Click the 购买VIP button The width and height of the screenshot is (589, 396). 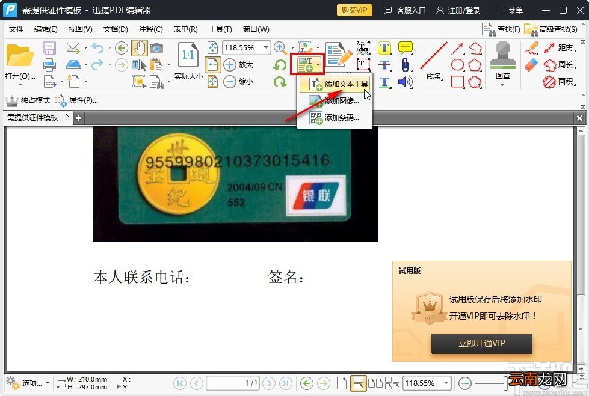click(x=354, y=10)
